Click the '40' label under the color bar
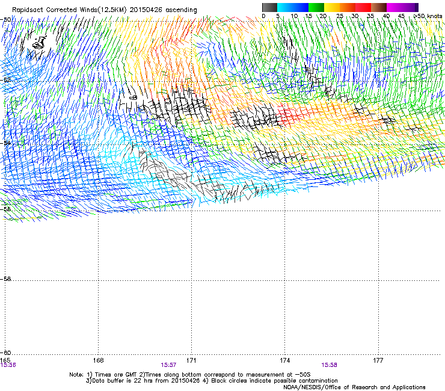Viewport: 445px width, 391px height. pyautogui.click(x=386, y=16)
